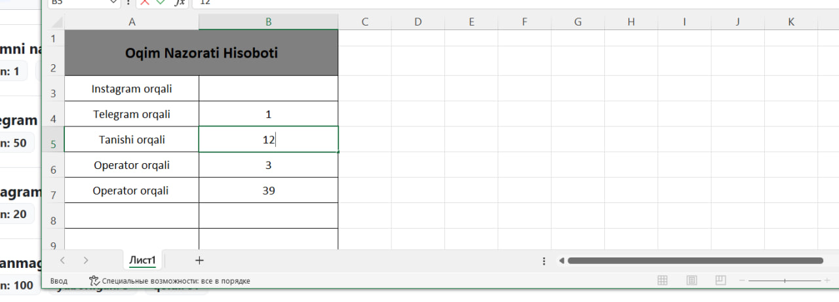Click the Select All corner triangle
The height and width of the screenshot is (302, 839).
click(x=57, y=22)
